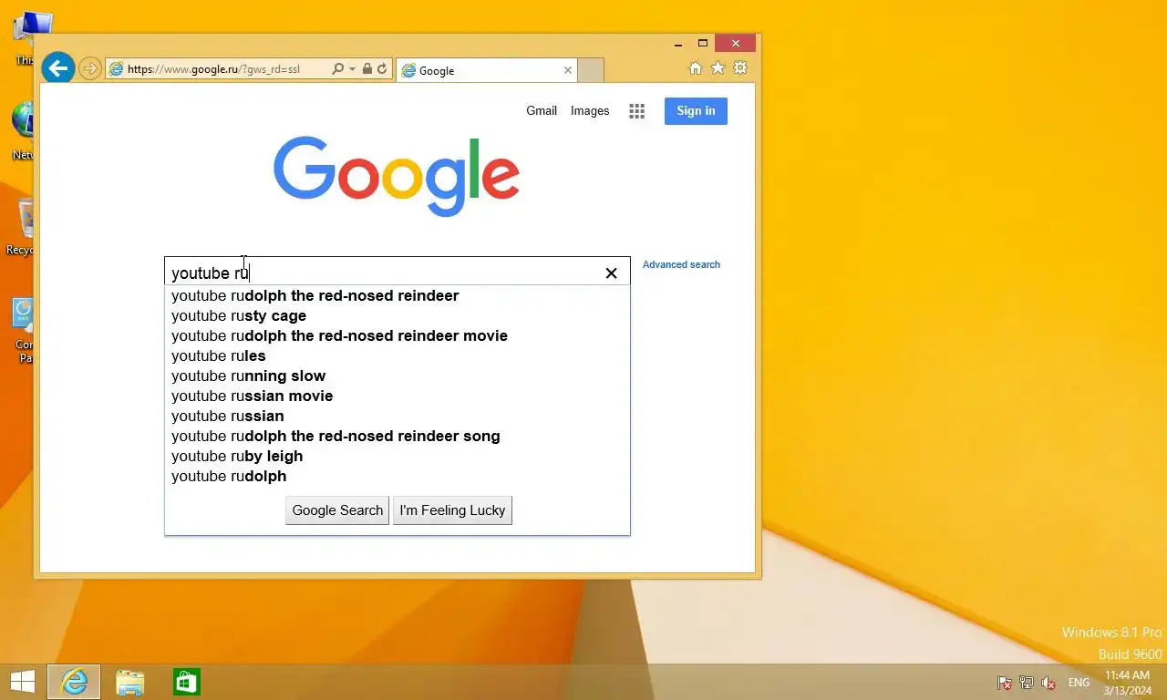This screenshot has height=700, width=1167.
Task: Open a new blank tab
Action: tap(591, 70)
